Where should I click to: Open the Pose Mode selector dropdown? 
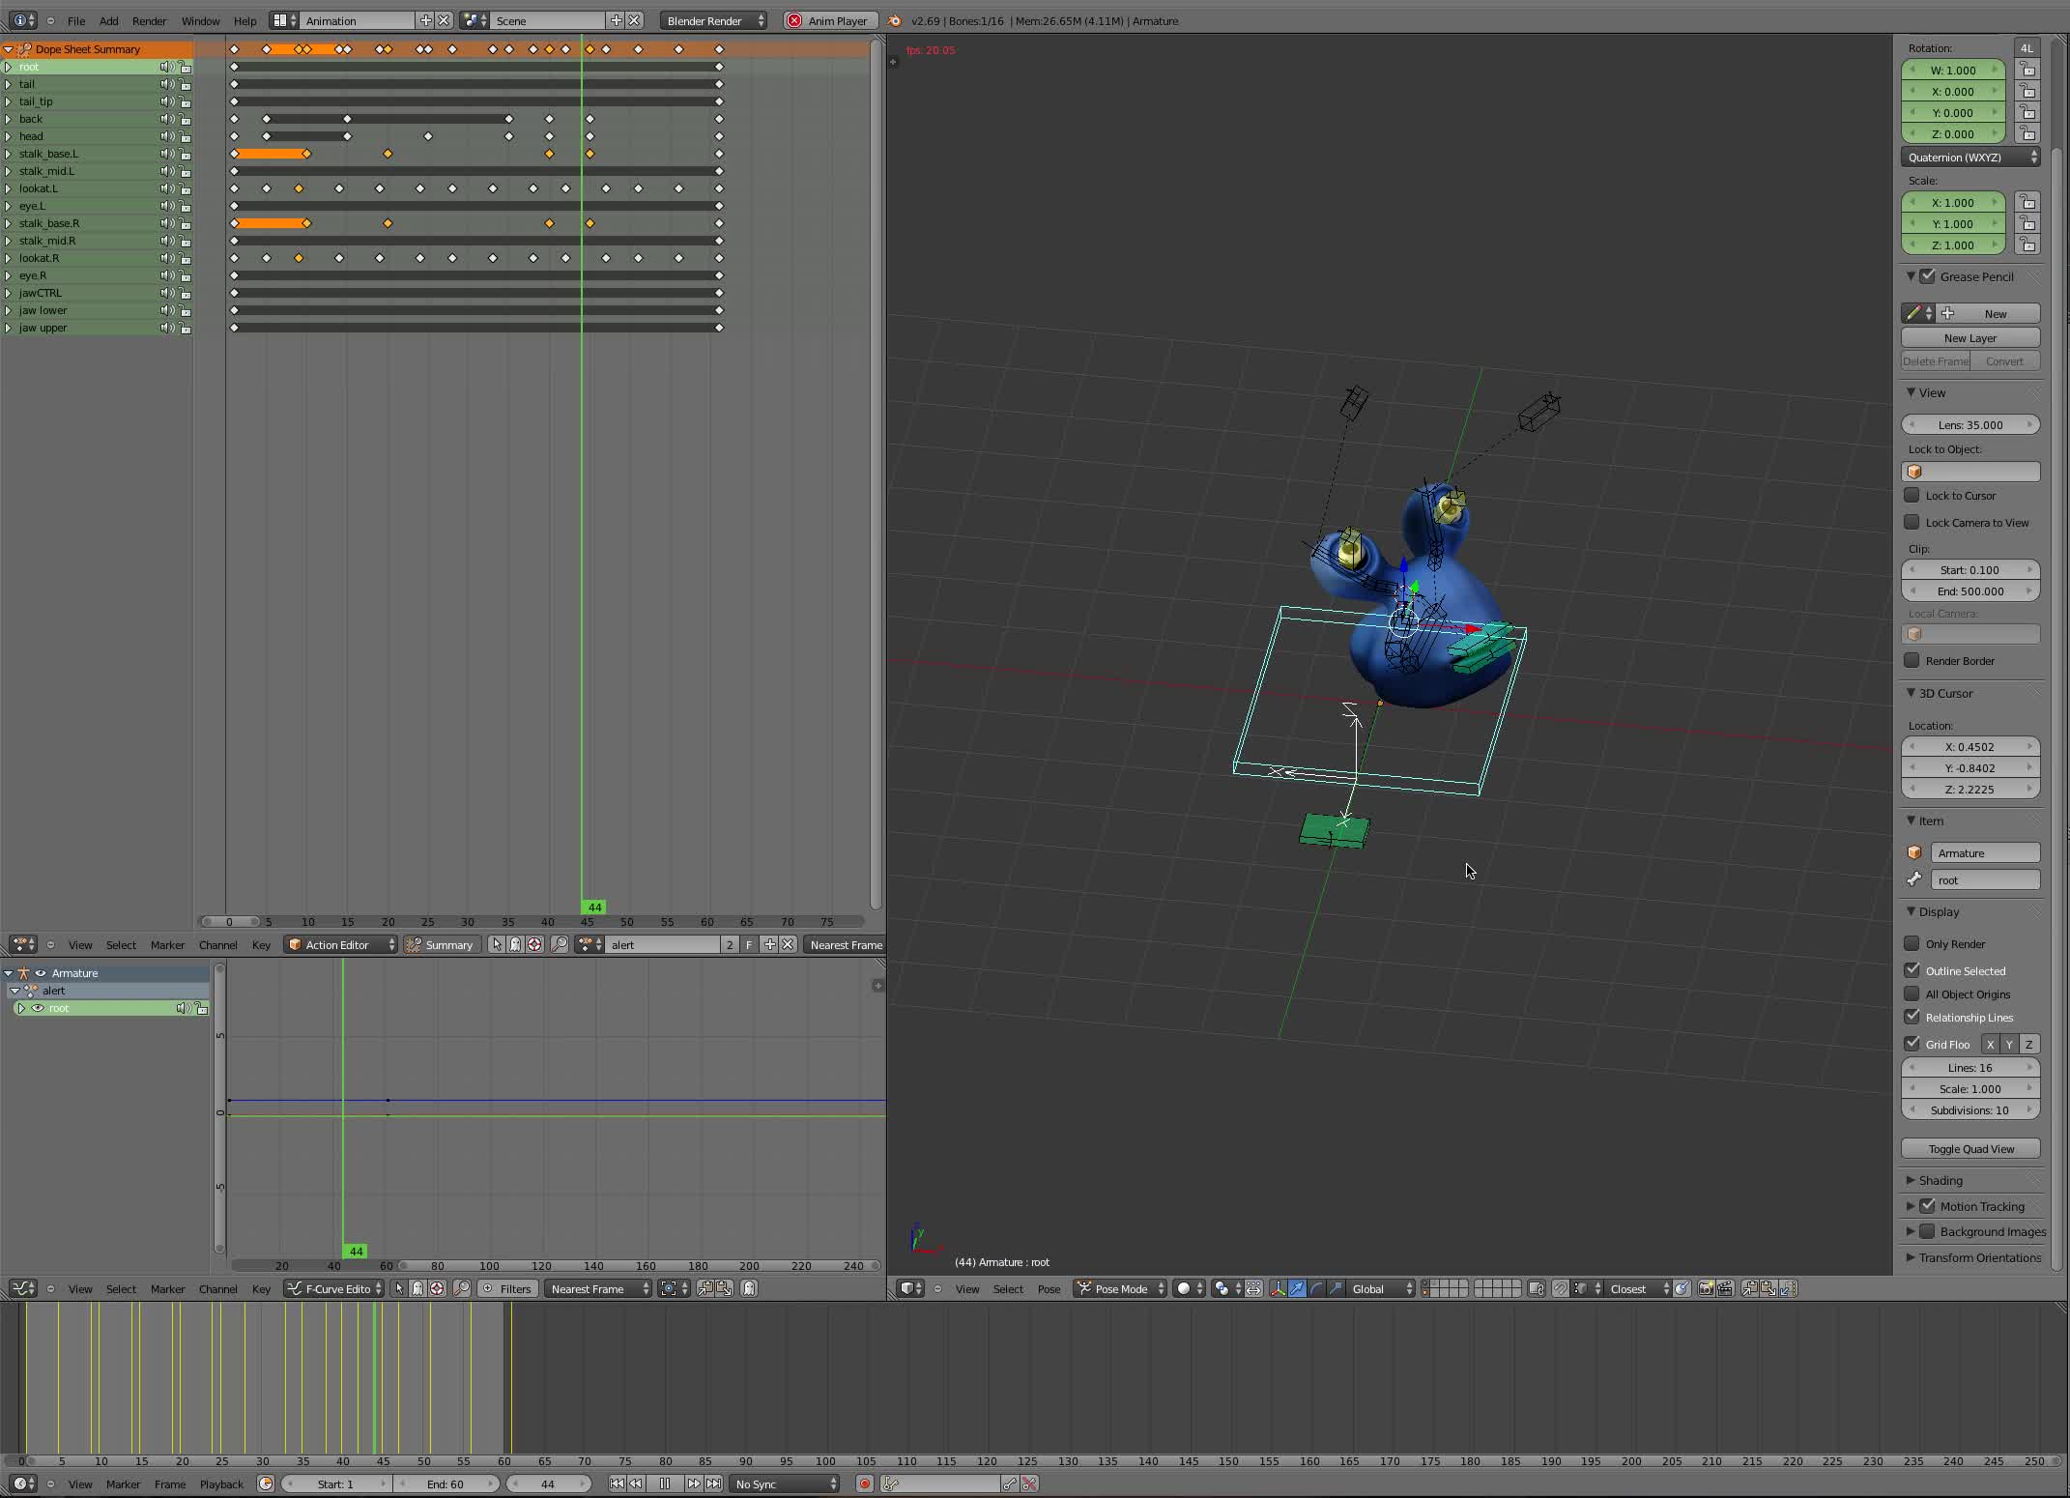(x=1121, y=1288)
